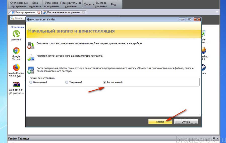This screenshot has width=226, height=143.
Task: Select the WinRAR 5.21 program icon
Action: (x=16, y=85)
